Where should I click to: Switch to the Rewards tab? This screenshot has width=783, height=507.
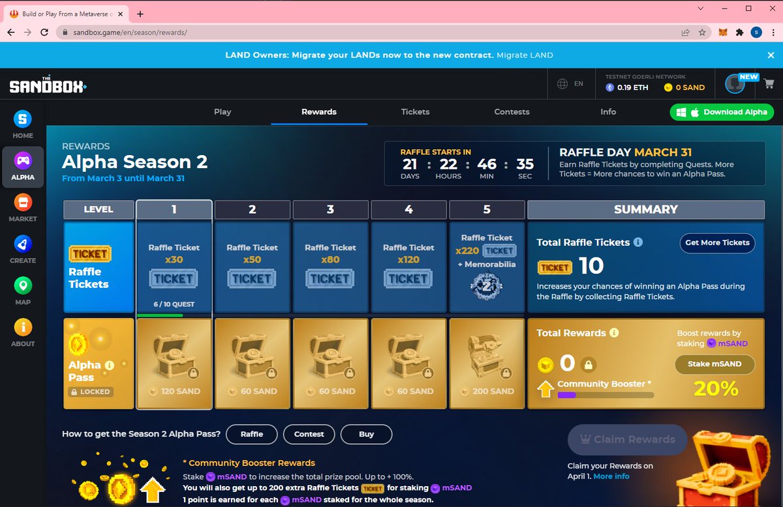tap(319, 111)
